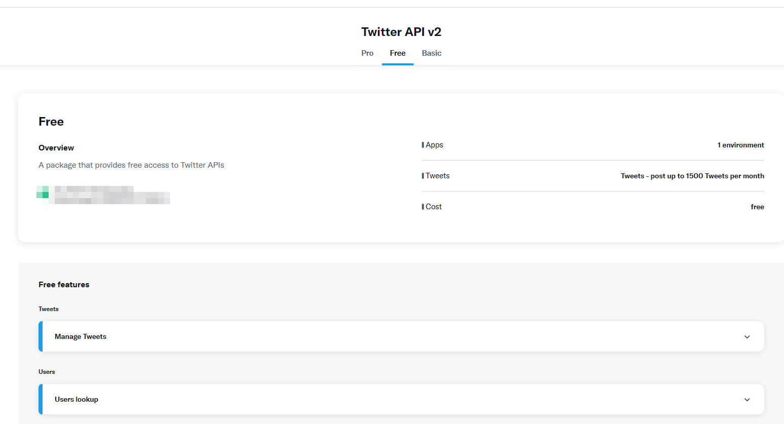
Task: Toggle the Free plan selection
Action: point(398,53)
